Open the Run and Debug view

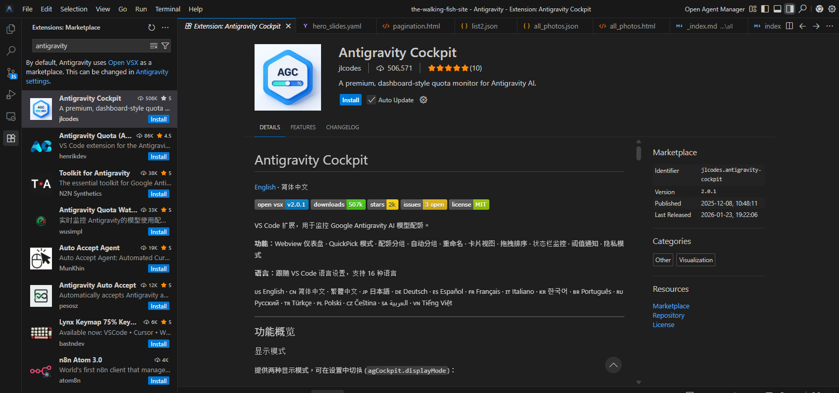10,95
